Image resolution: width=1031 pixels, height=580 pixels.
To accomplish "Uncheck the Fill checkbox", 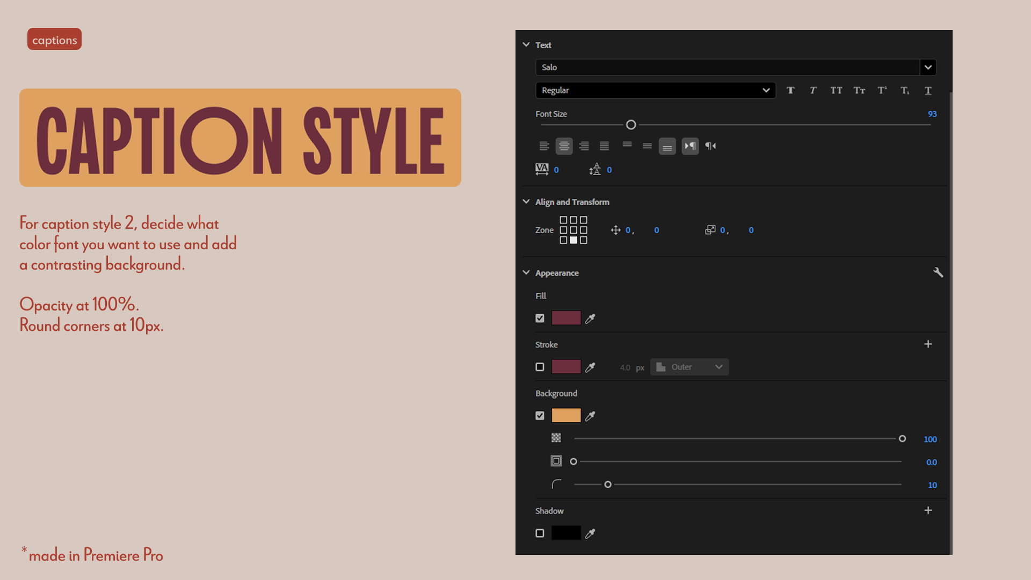I will pyautogui.click(x=540, y=318).
